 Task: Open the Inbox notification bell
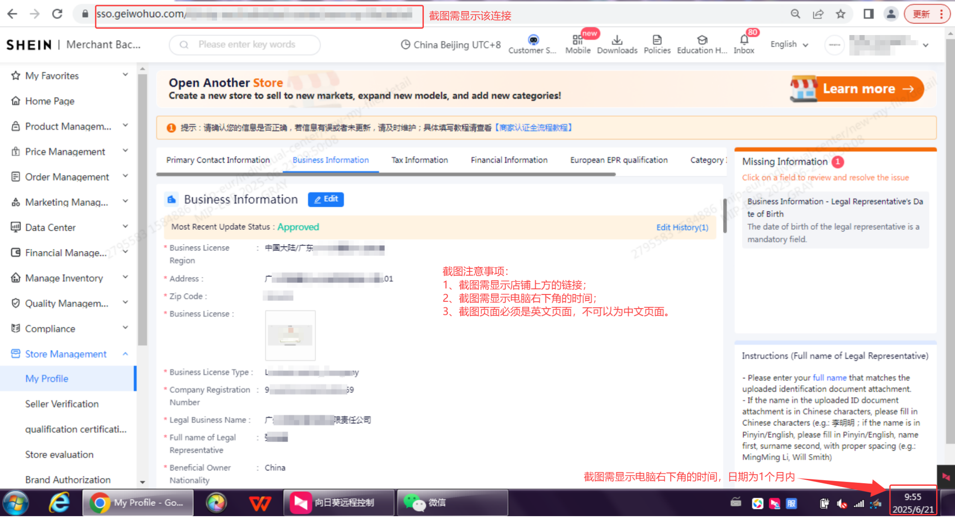pyautogui.click(x=744, y=41)
